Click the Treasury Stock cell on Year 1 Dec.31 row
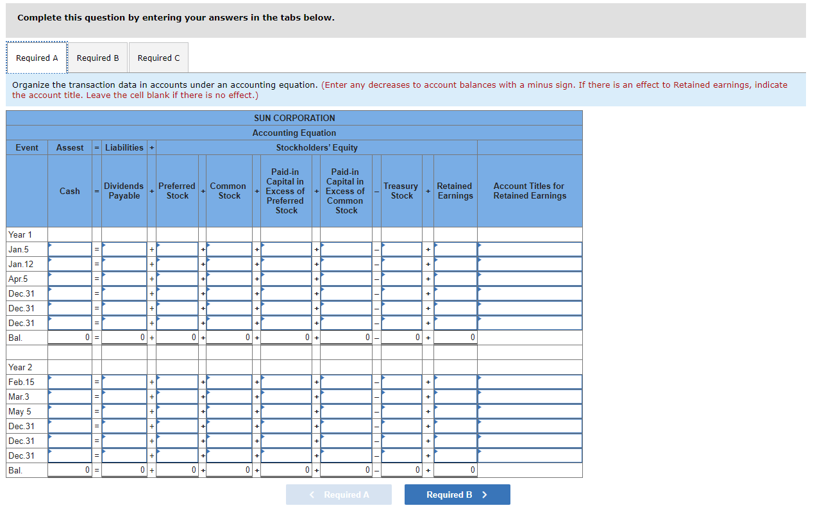Screen dimensions: 815x508 401,293
